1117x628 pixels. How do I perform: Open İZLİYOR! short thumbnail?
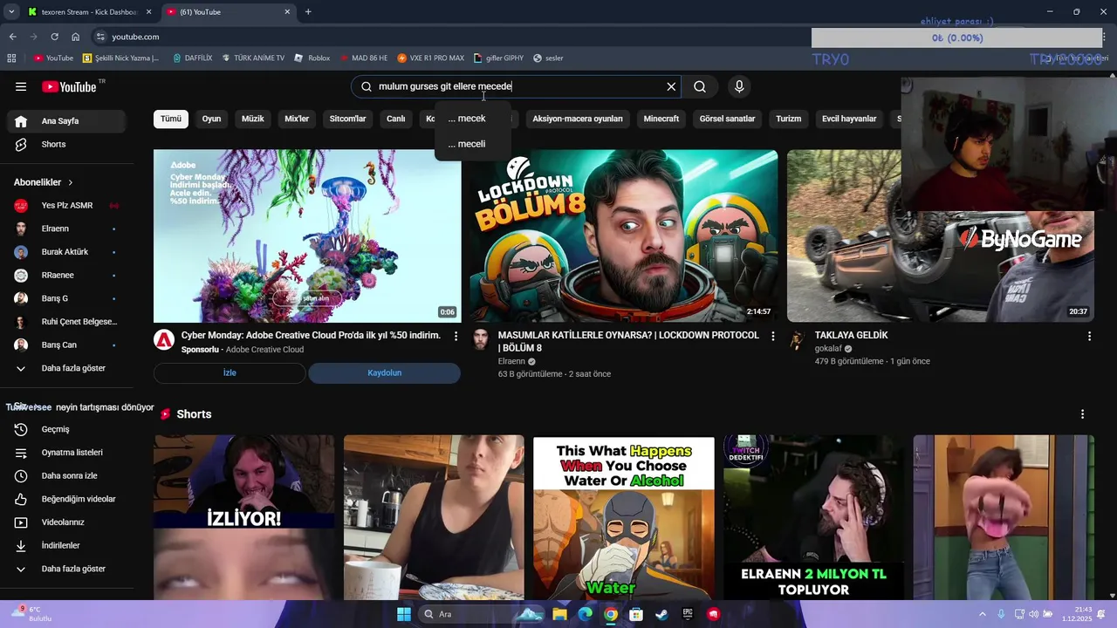(x=243, y=517)
